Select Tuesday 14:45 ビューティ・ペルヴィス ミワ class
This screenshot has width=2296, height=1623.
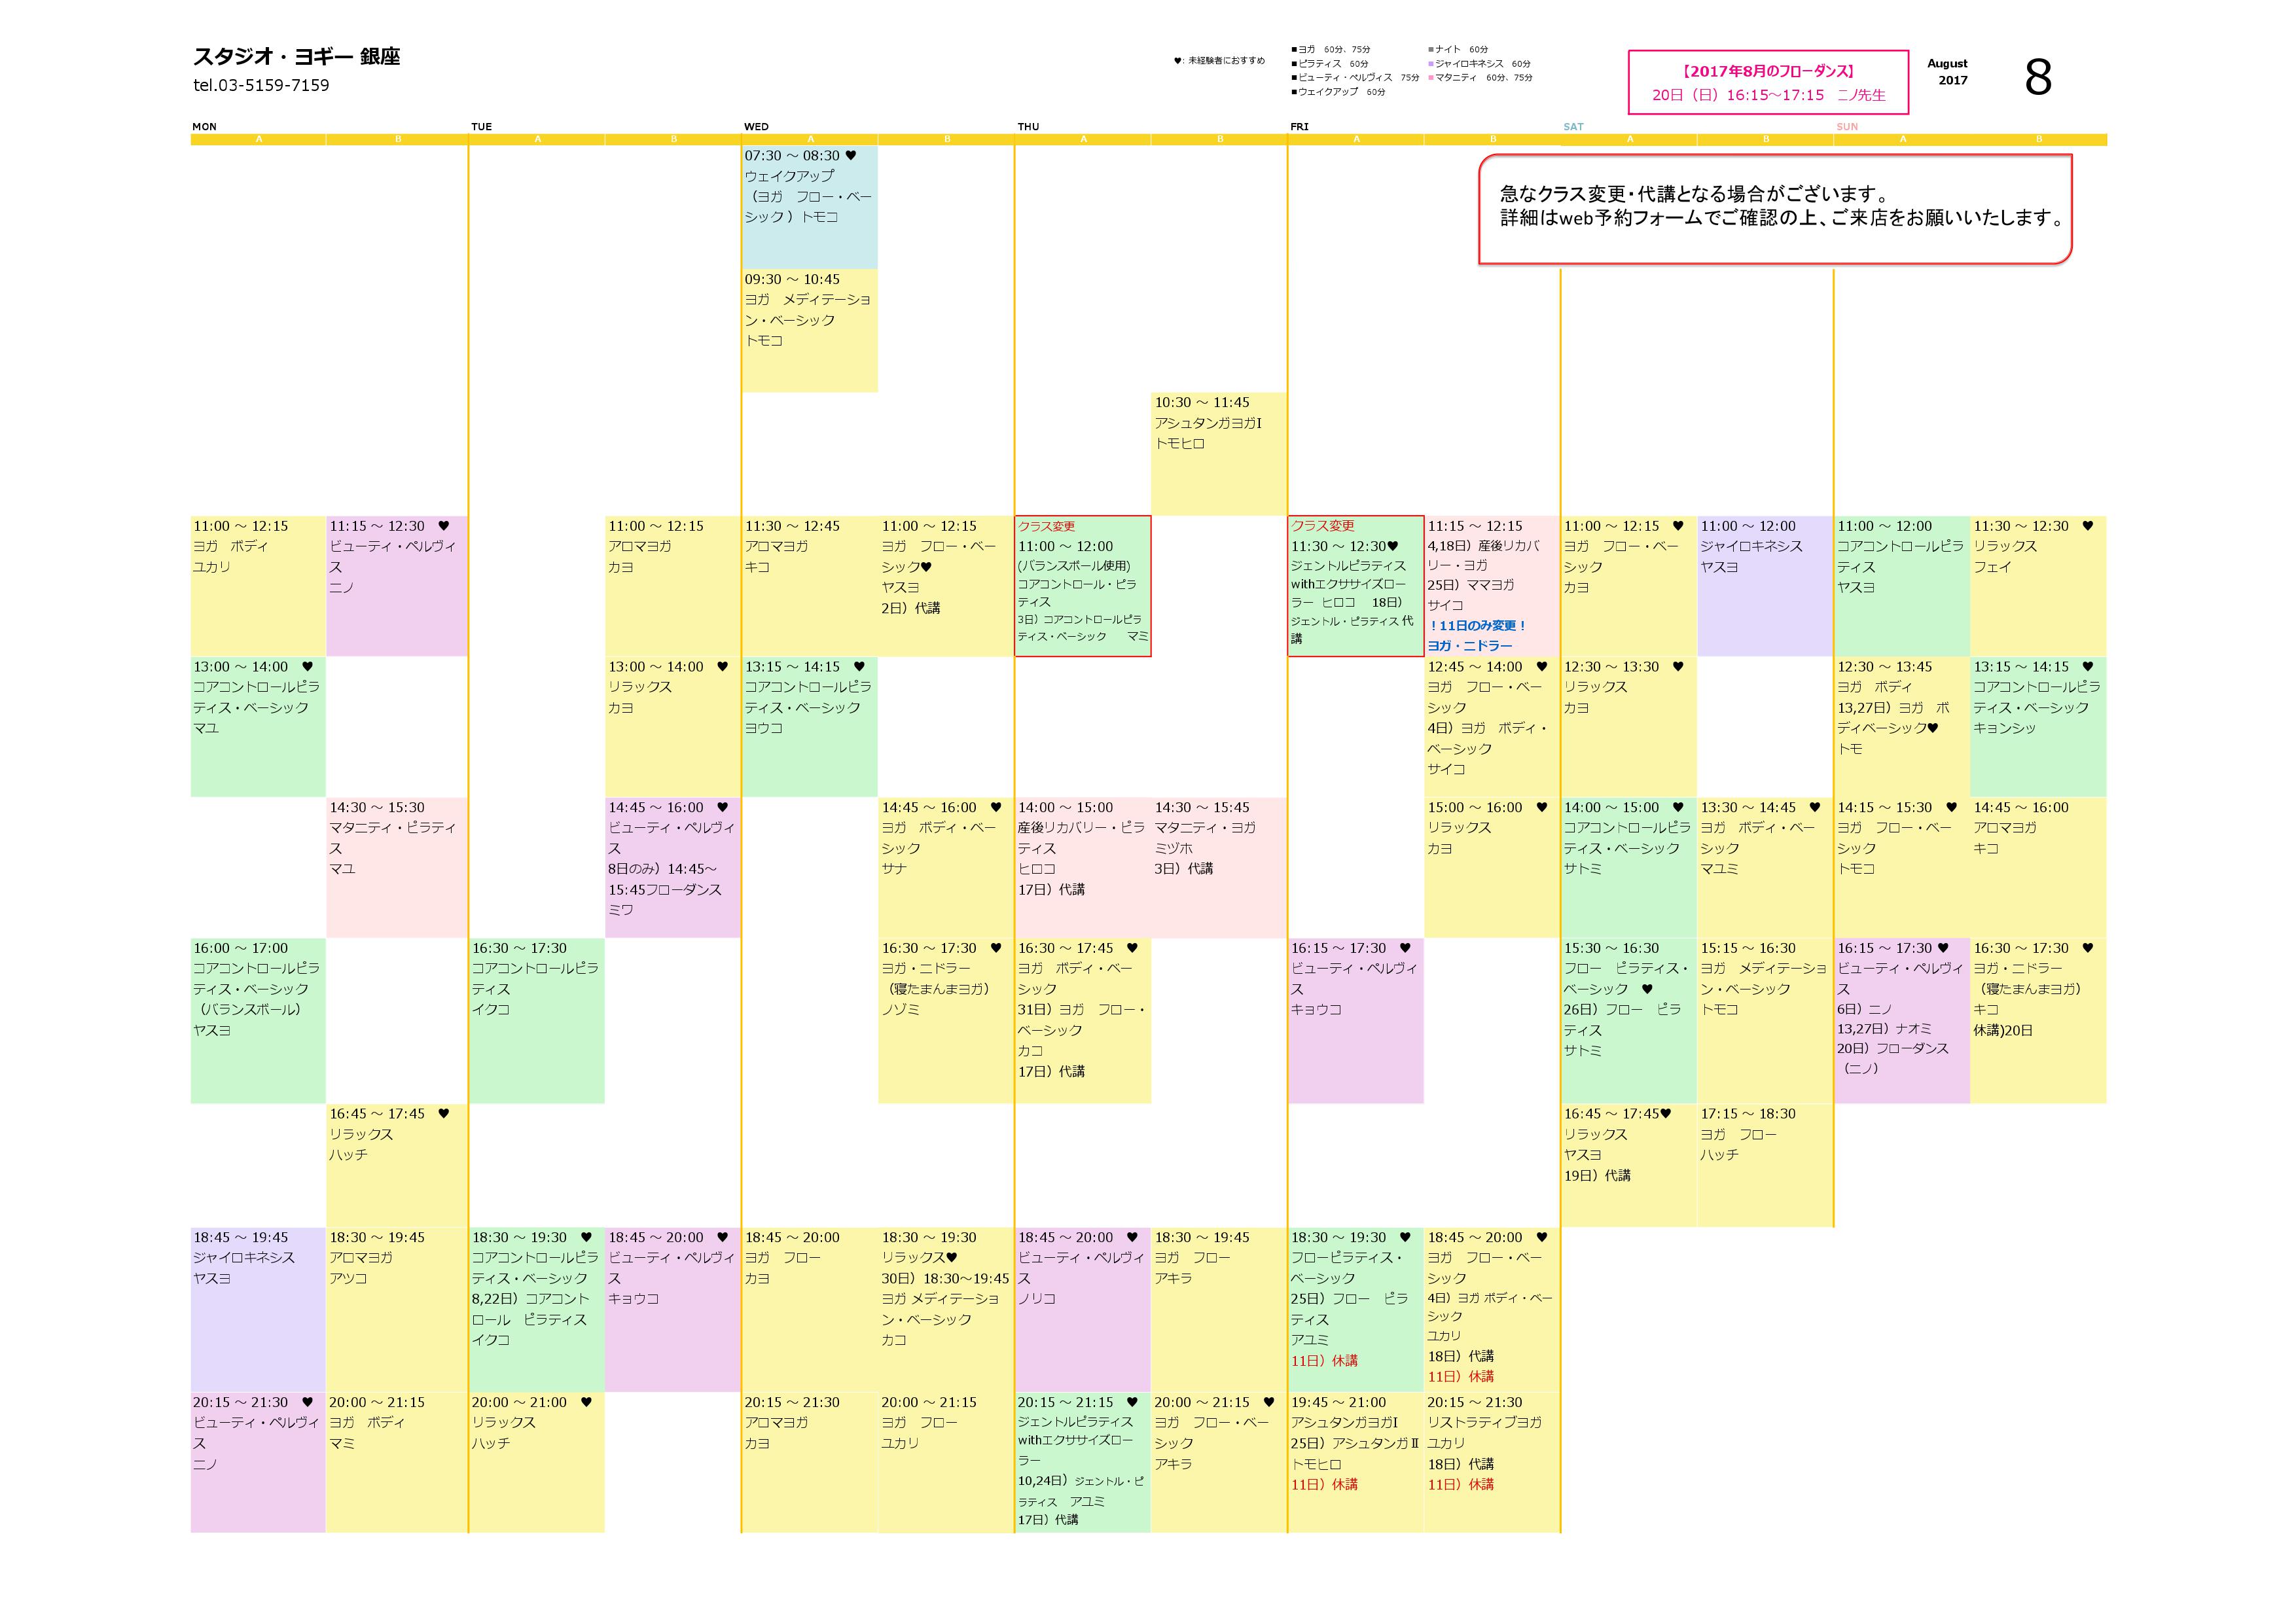(673, 868)
